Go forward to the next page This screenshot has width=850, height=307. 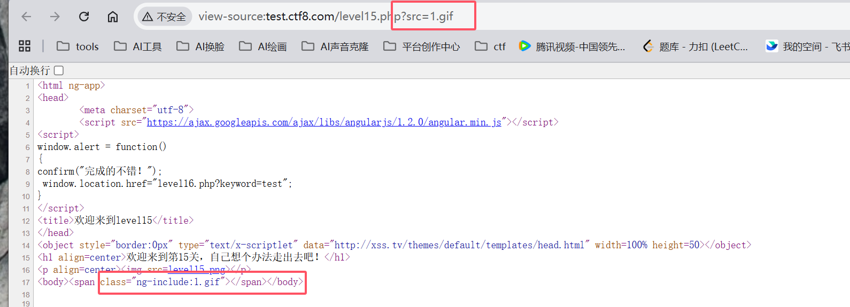pos(55,17)
